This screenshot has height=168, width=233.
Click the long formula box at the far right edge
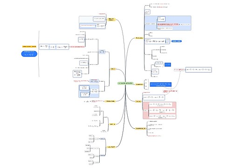coord(199,70)
